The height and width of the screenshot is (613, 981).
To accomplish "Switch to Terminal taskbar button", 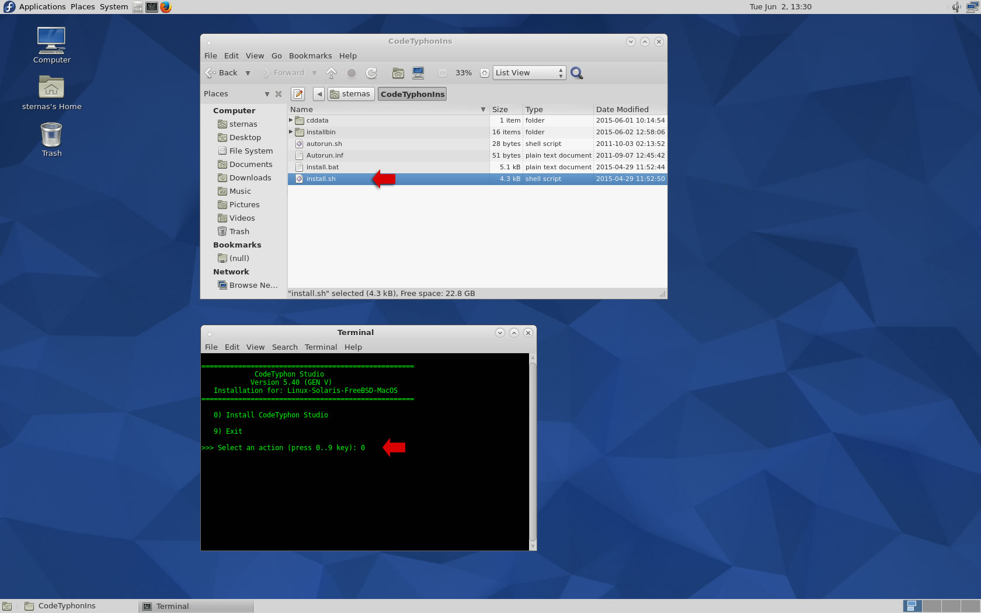I will [x=196, y=606].
